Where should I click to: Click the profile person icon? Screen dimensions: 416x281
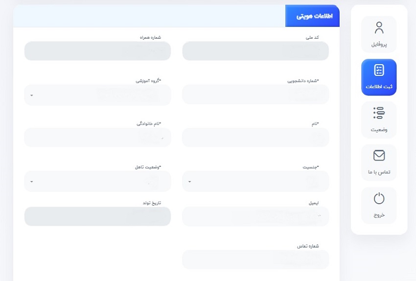pos(379,27)
